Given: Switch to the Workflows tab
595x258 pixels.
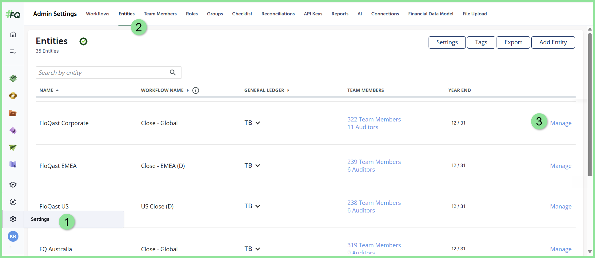Looking at the screenshot, I should (98, 14).
